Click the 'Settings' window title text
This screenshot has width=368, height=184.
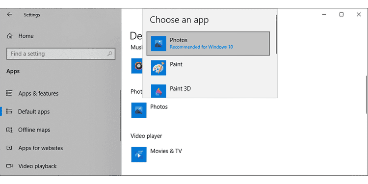pos(32,15)
